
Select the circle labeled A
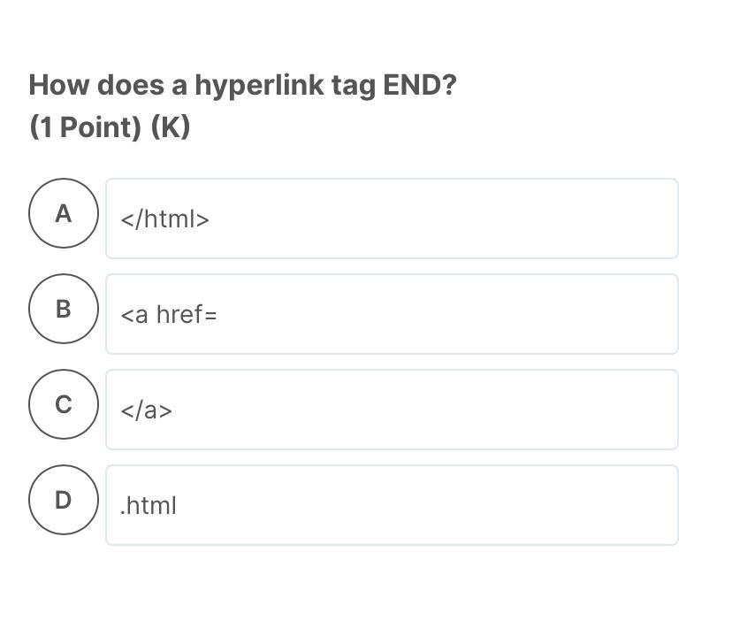63,213
